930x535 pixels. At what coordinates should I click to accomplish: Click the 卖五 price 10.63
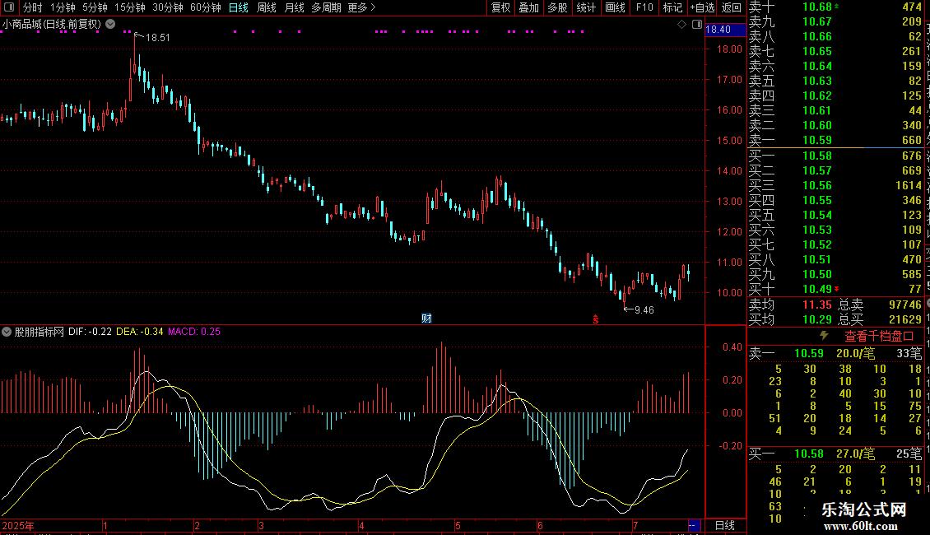coord(816,81)
